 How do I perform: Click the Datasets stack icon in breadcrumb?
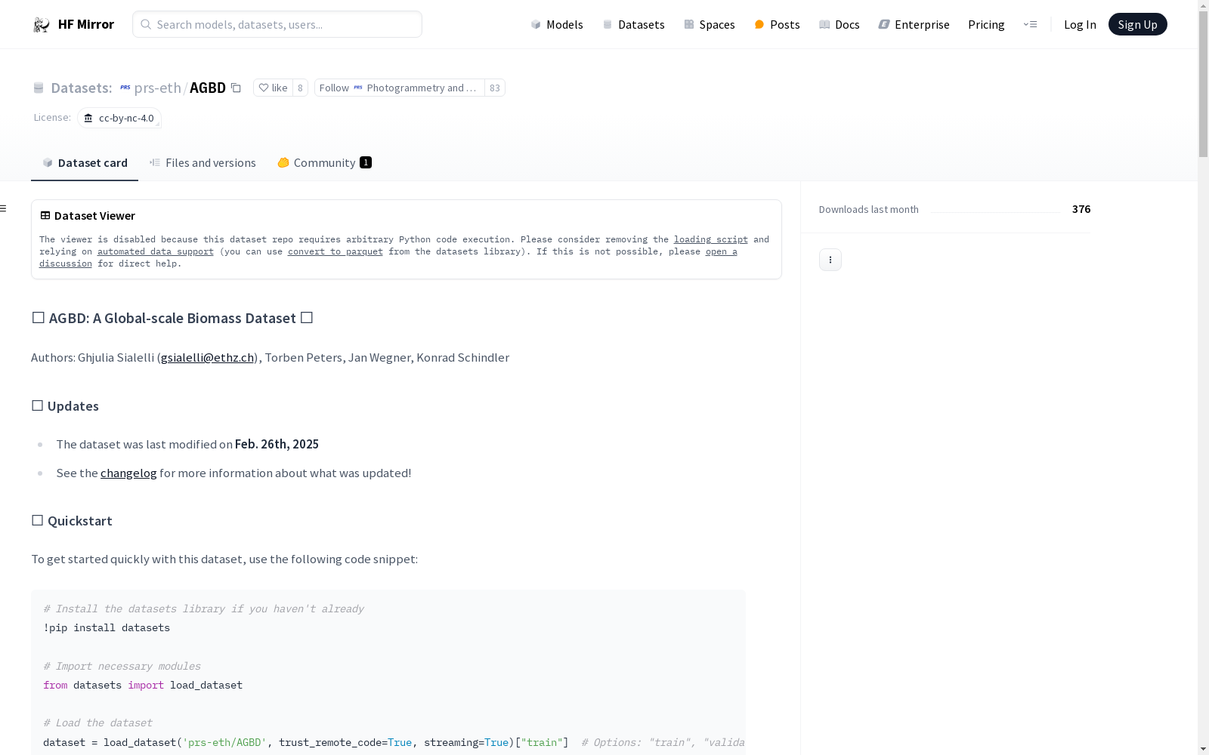point(39,88)
